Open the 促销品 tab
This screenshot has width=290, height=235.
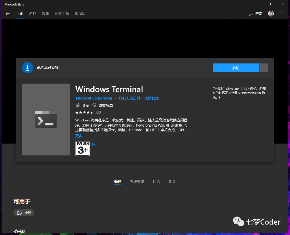(x=80, y=14)
